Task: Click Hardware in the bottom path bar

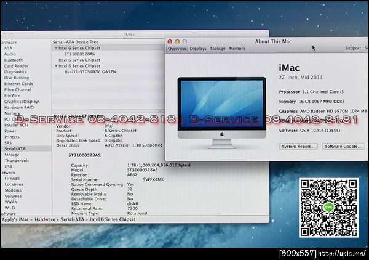Action: coord(45,219)
